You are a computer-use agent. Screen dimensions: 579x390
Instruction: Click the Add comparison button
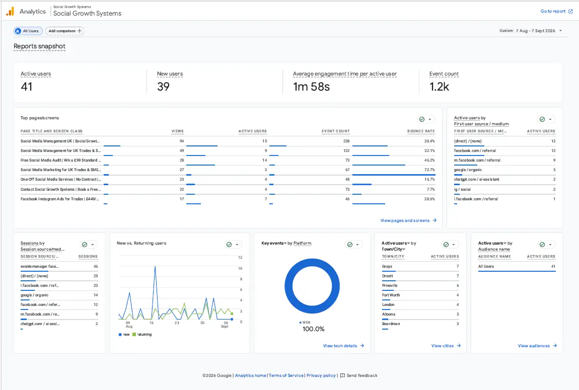(64, 31)
